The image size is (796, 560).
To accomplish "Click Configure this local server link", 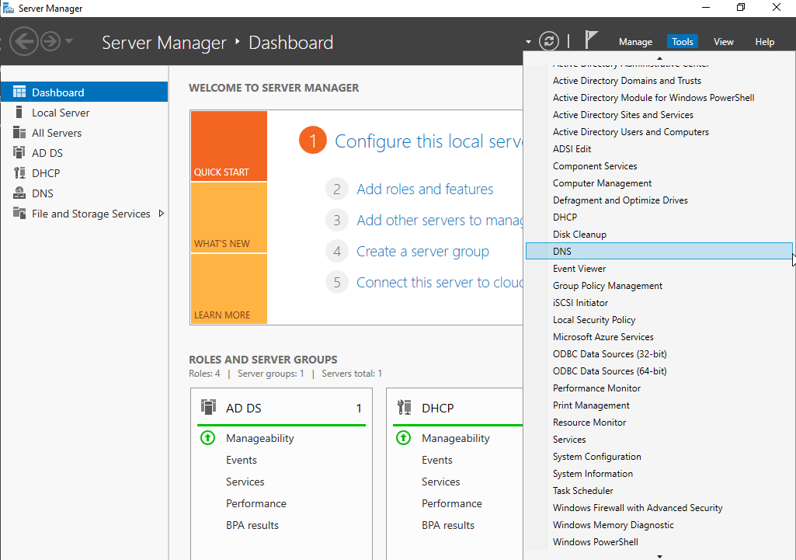I will (429, 141).
